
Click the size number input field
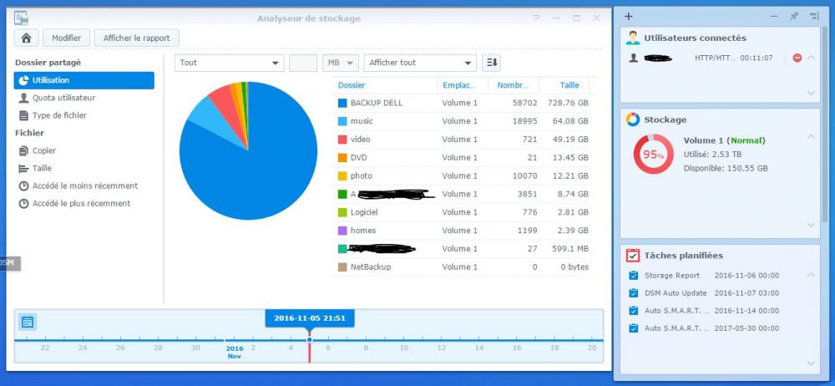point(302,63)
